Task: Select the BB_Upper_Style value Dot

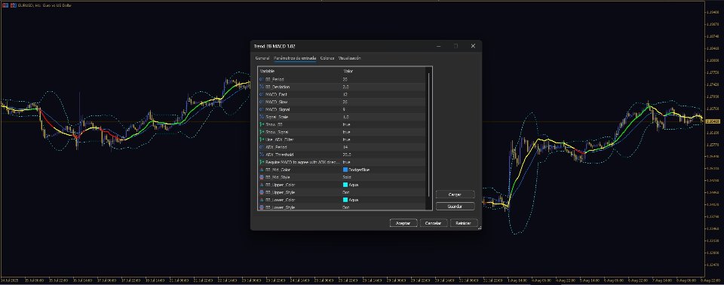Action: click(x=346, y=192)
